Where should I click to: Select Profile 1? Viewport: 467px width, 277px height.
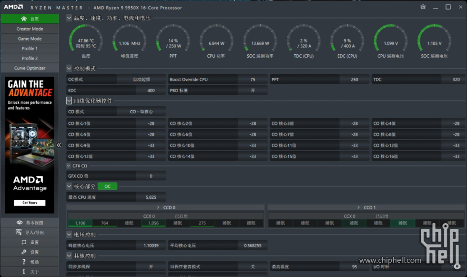pos(30,49)
